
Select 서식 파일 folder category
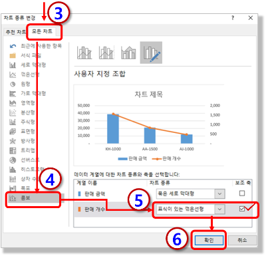point(25,55)
